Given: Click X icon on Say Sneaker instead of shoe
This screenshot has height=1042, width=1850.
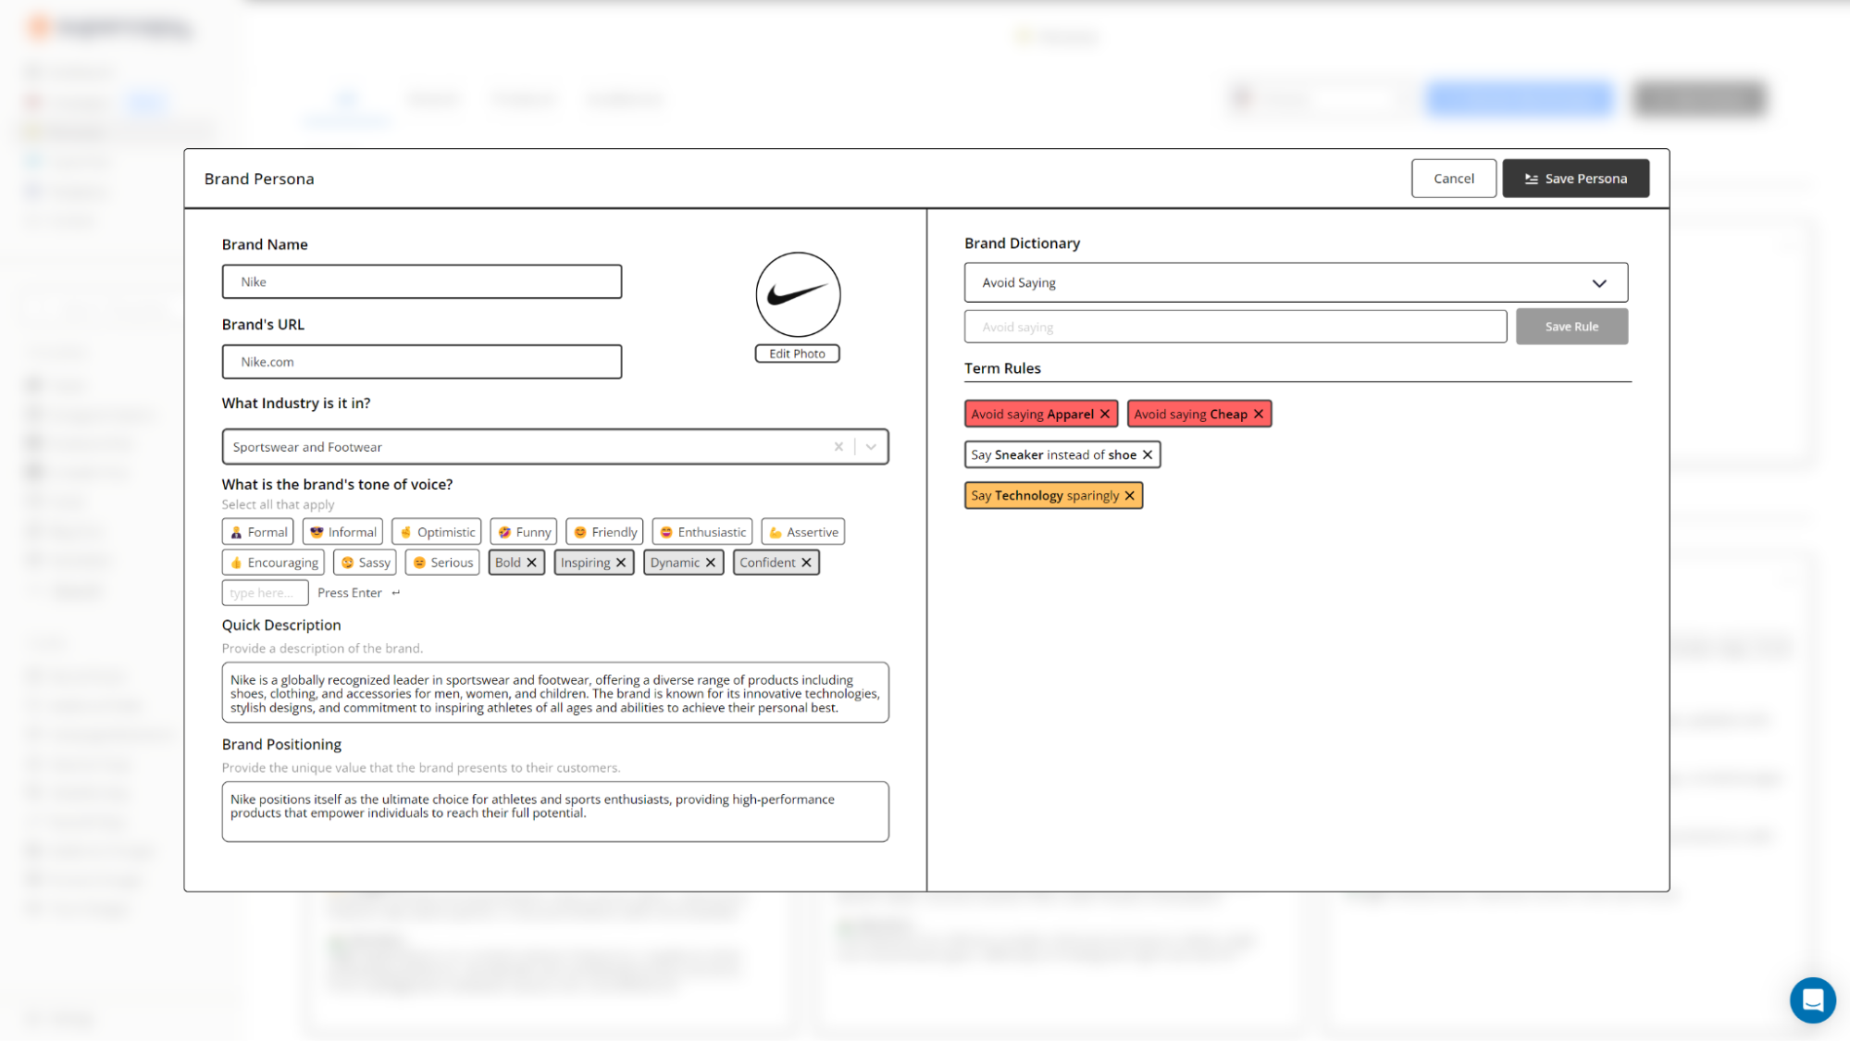Looking at the screenshot, I should pyautogui.click(x=1148, y=453).
